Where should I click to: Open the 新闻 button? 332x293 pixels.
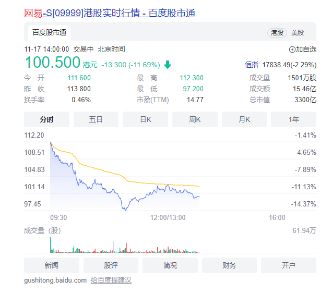pyautogui.click(x=52, y=265)
